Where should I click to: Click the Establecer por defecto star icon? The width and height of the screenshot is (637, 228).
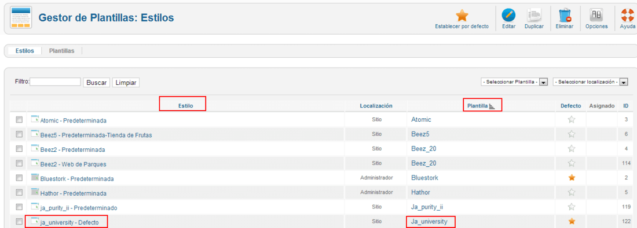tap(462, 16)
